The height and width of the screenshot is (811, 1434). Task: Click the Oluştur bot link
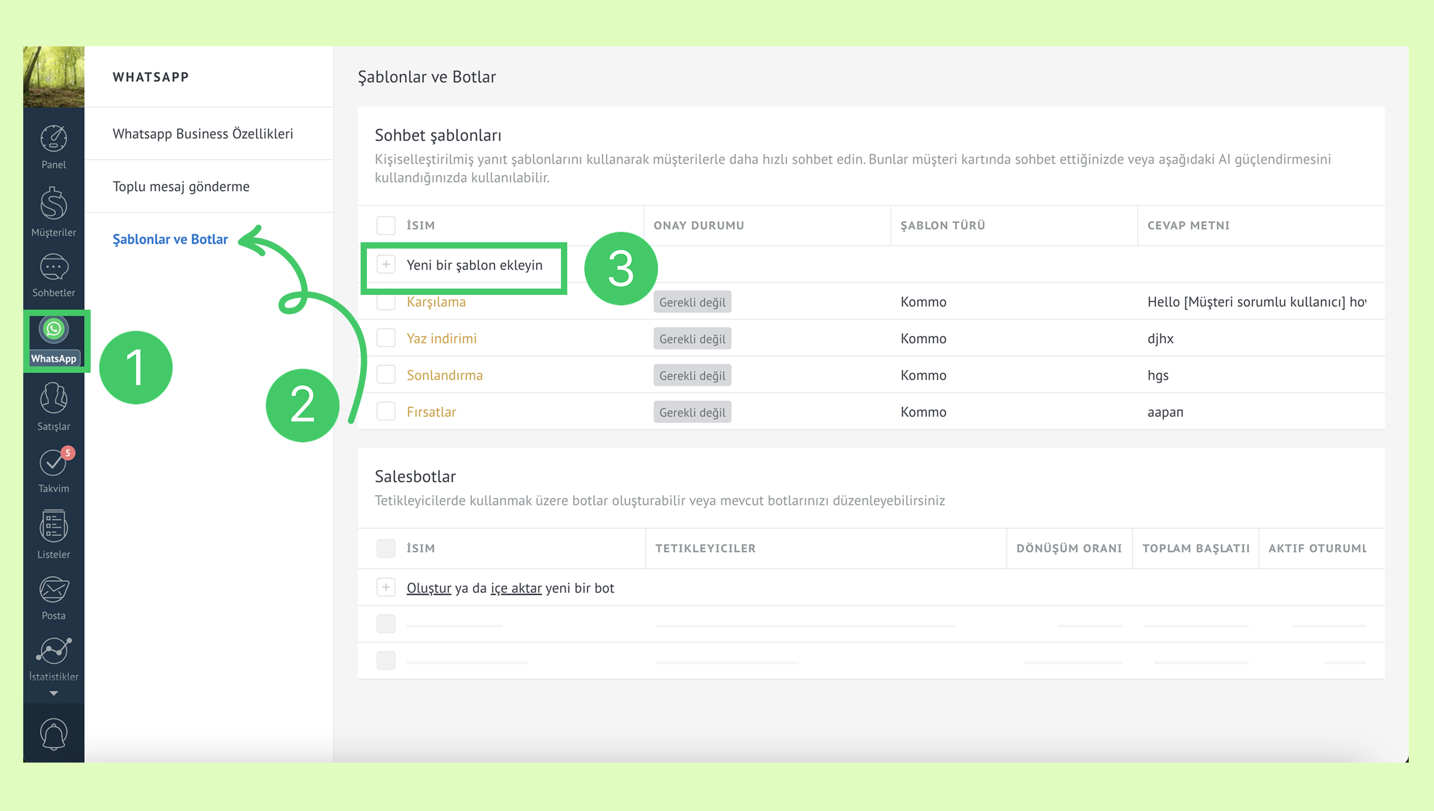click(429, 588)
